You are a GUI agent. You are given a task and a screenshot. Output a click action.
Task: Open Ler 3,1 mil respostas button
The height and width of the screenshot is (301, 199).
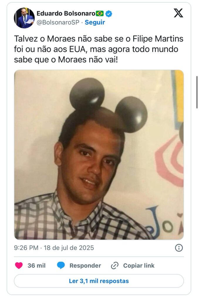click(x=99, y=281)
